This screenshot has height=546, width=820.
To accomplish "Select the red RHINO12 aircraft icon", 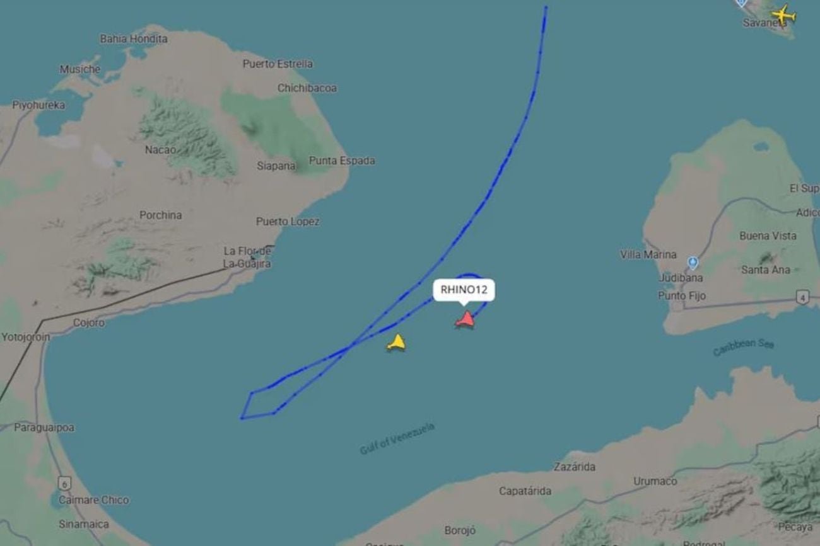I will click(465, 319).
